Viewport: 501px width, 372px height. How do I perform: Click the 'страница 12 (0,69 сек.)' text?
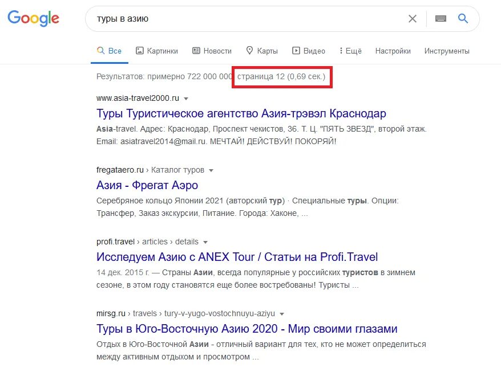281,76
